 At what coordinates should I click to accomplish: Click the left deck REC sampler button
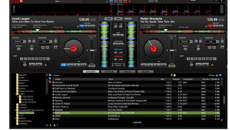coord(55,47)
